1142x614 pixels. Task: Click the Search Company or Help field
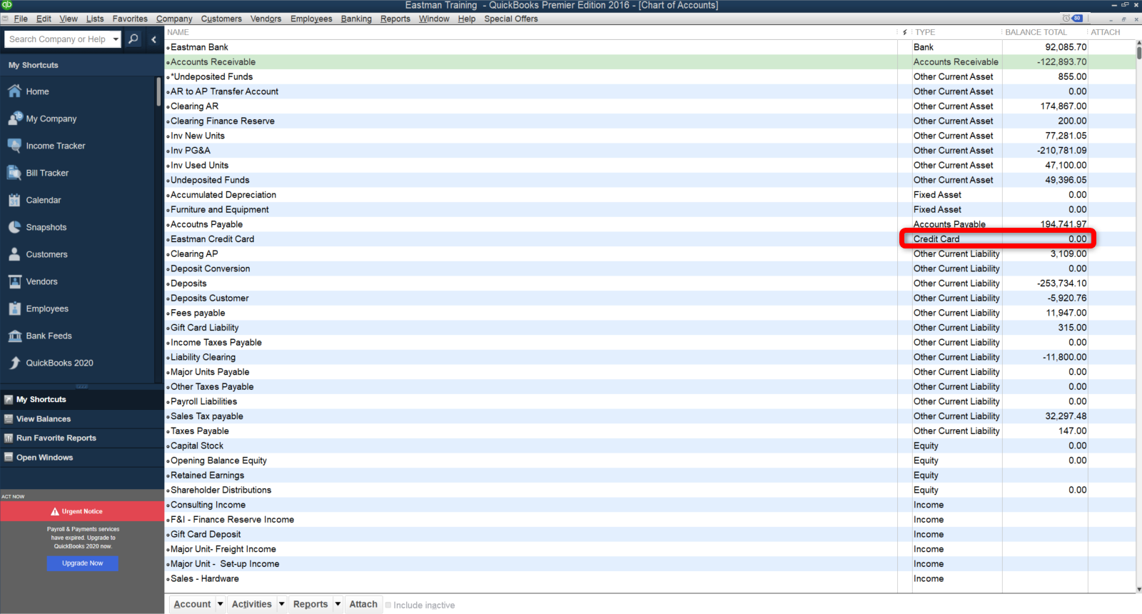click(x=58, y=39)
